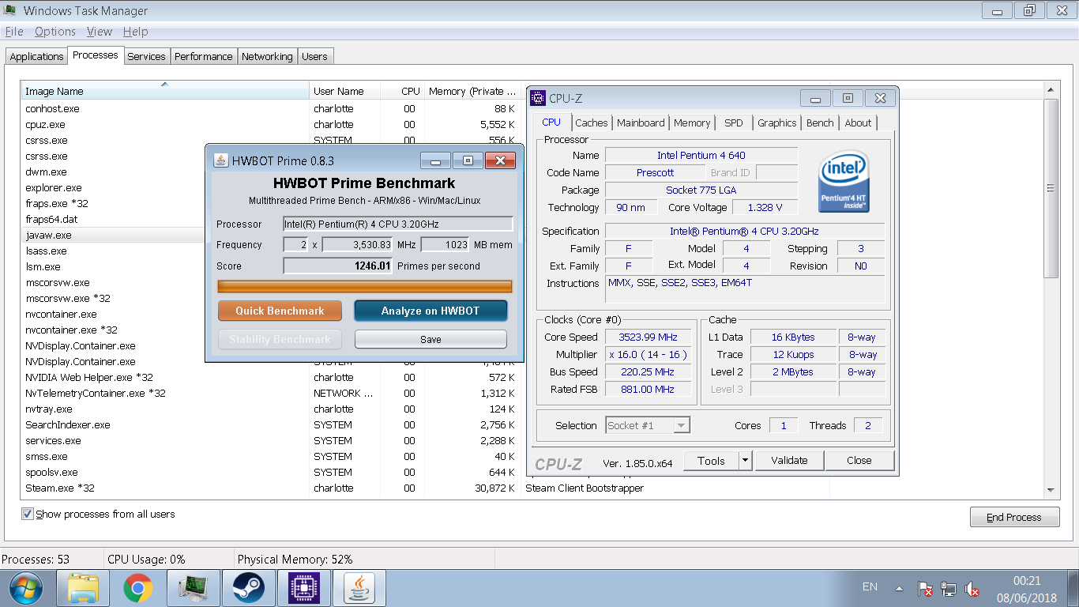Click the Intel Pentium 4 HT logo
The height and width of the screenshot is (607, 1079).
[x=844, y=181]
